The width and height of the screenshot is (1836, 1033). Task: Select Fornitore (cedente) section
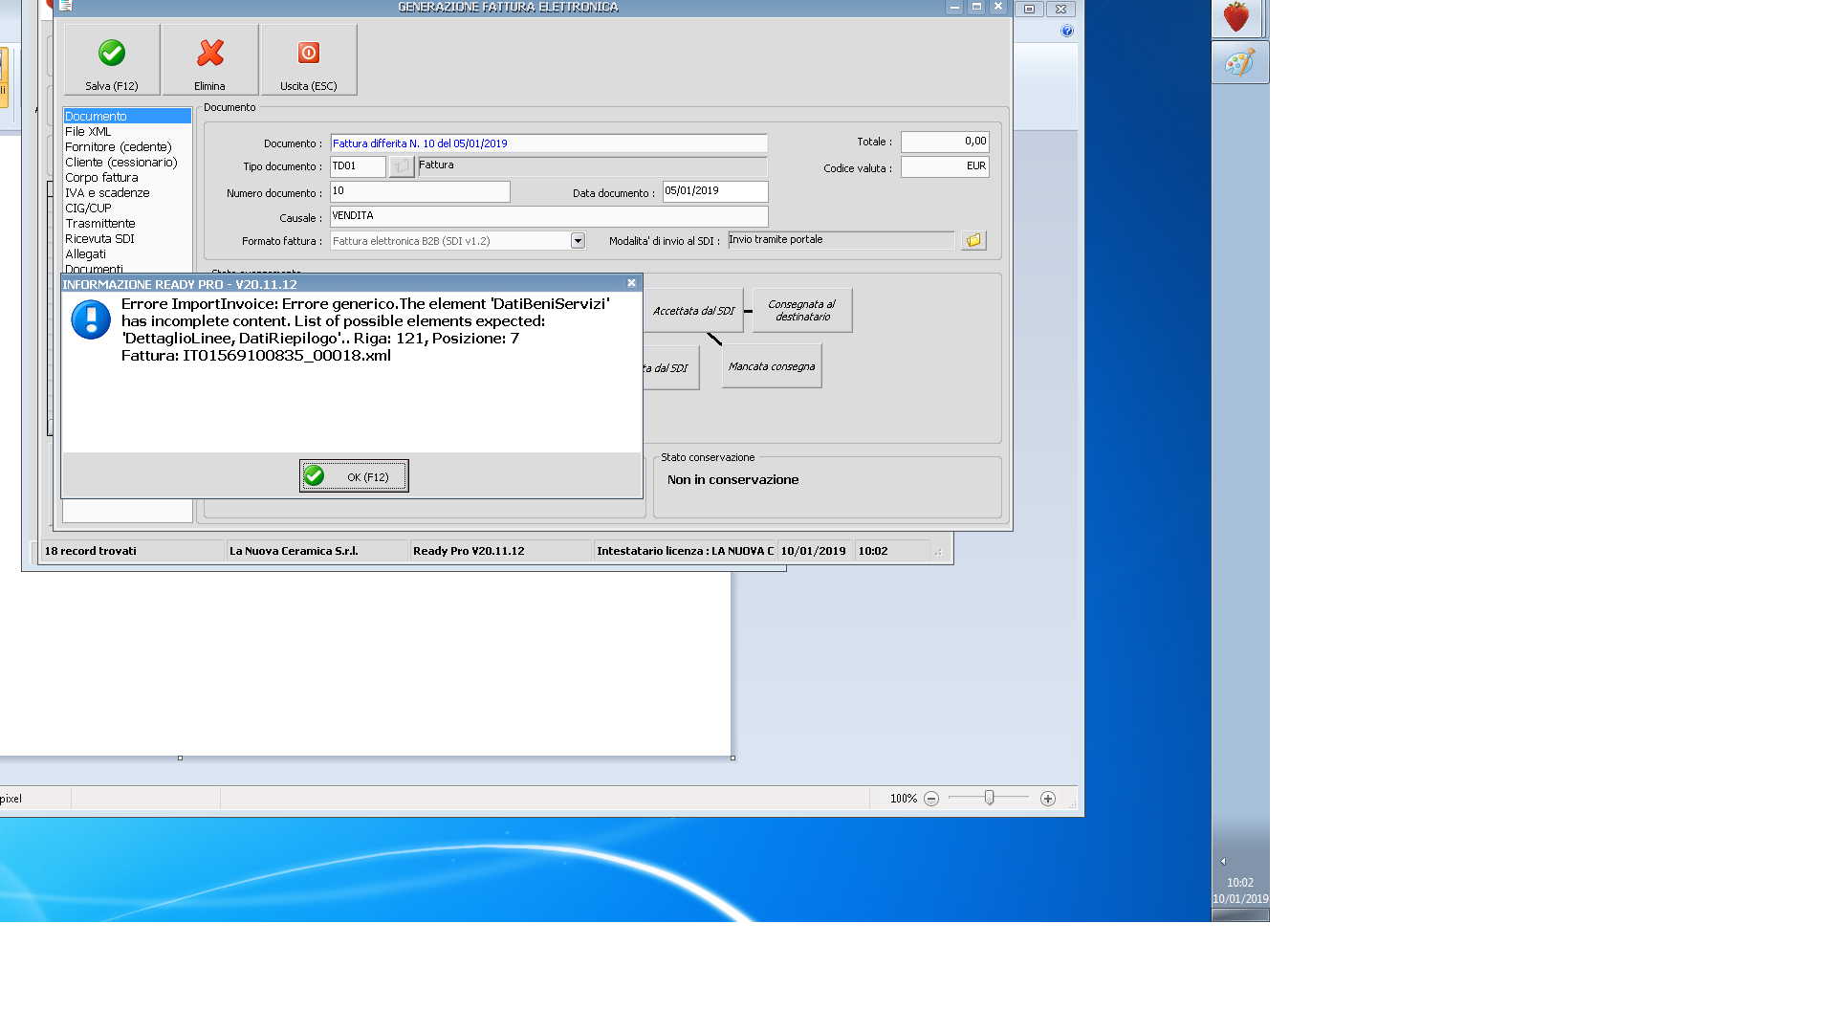click(118, 147)
